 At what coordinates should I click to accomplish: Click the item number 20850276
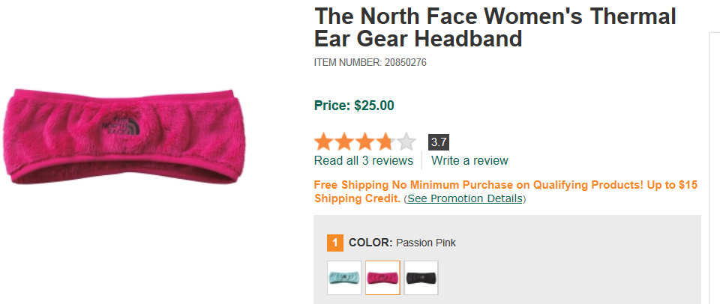click(405, 62)
